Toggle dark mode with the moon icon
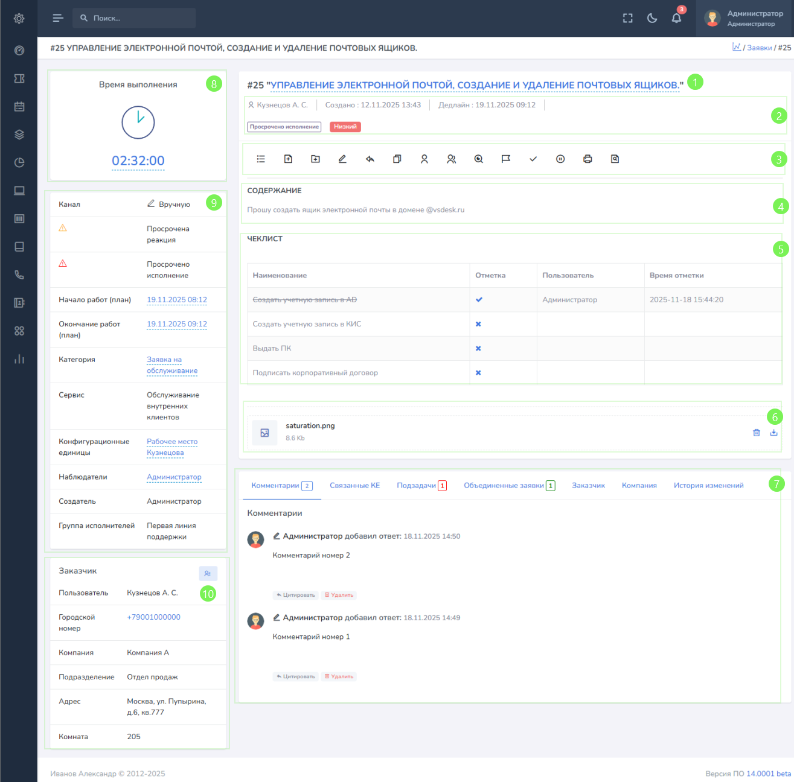The image size is (794, 782). 652,18
